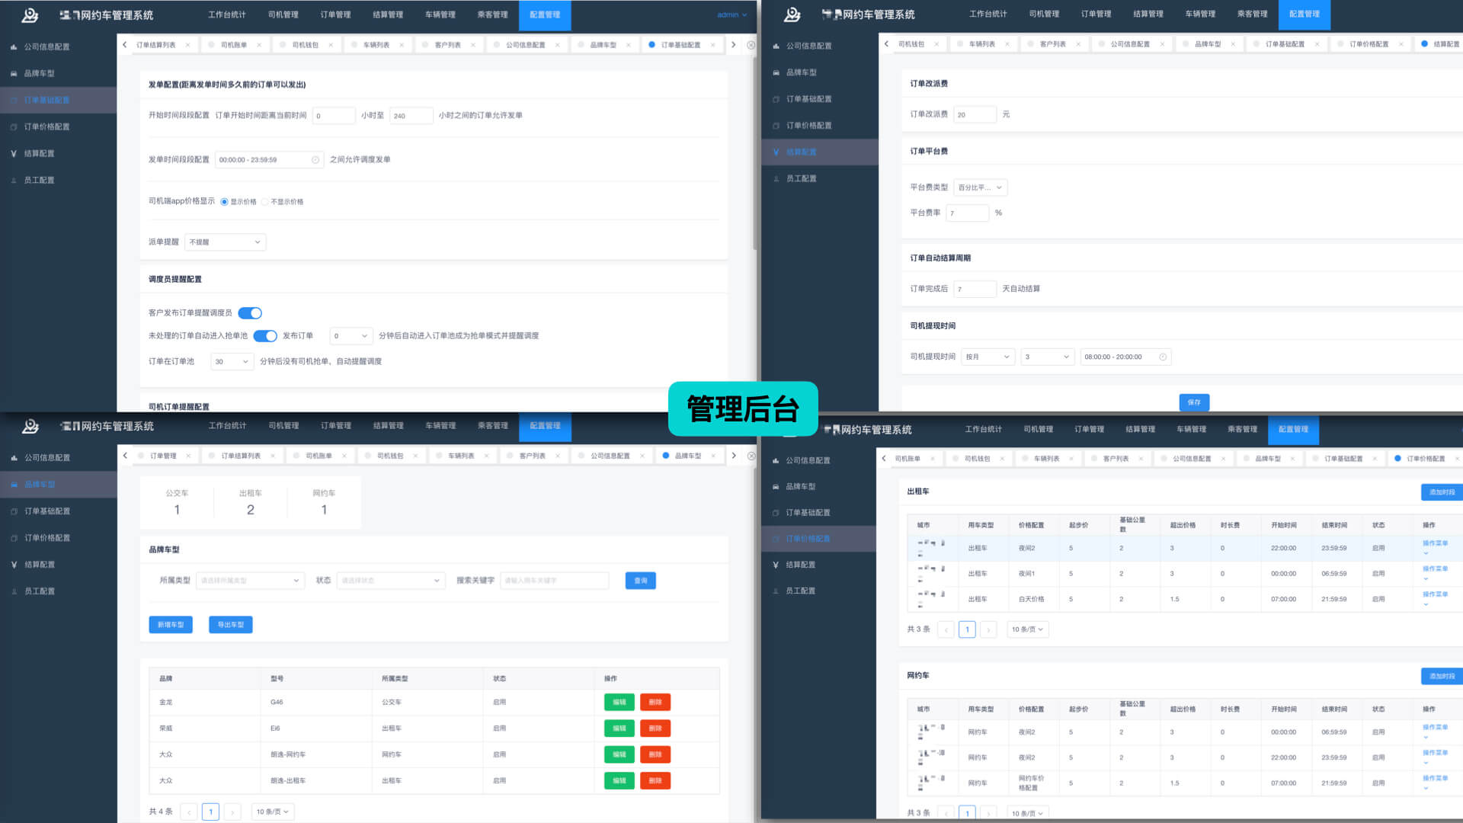Click the hours input showing 240
Screen dimensions: 1463x823
click(x=411, y=116)
